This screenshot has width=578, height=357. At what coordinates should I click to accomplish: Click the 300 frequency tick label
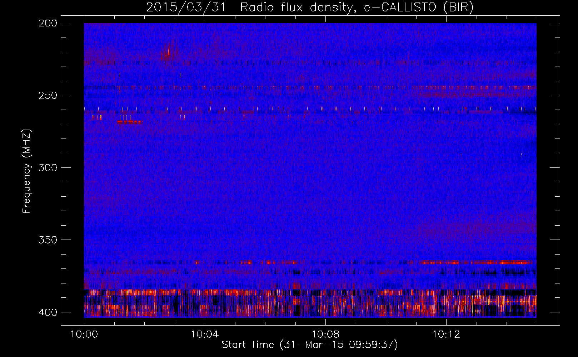[48, 167]
